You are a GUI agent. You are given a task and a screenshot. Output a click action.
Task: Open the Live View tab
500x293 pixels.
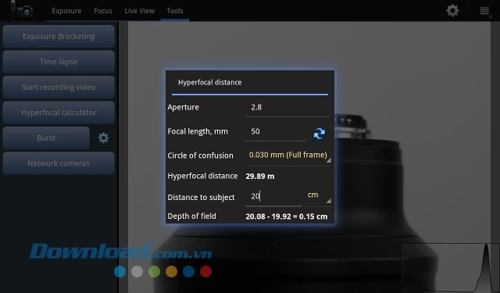[139, 11]
